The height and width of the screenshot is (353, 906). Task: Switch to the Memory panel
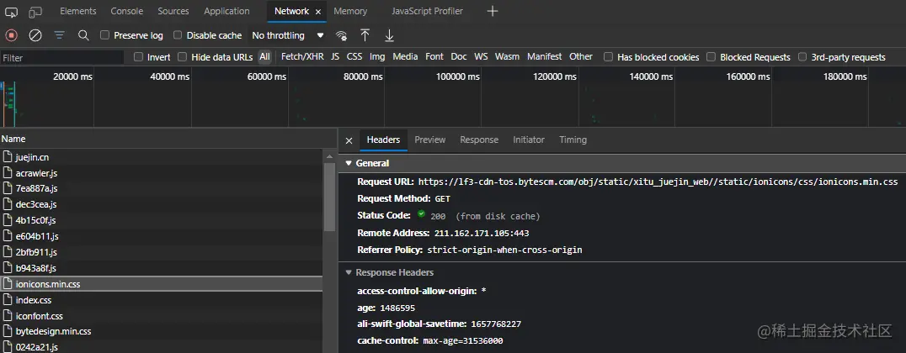(350, 11)
